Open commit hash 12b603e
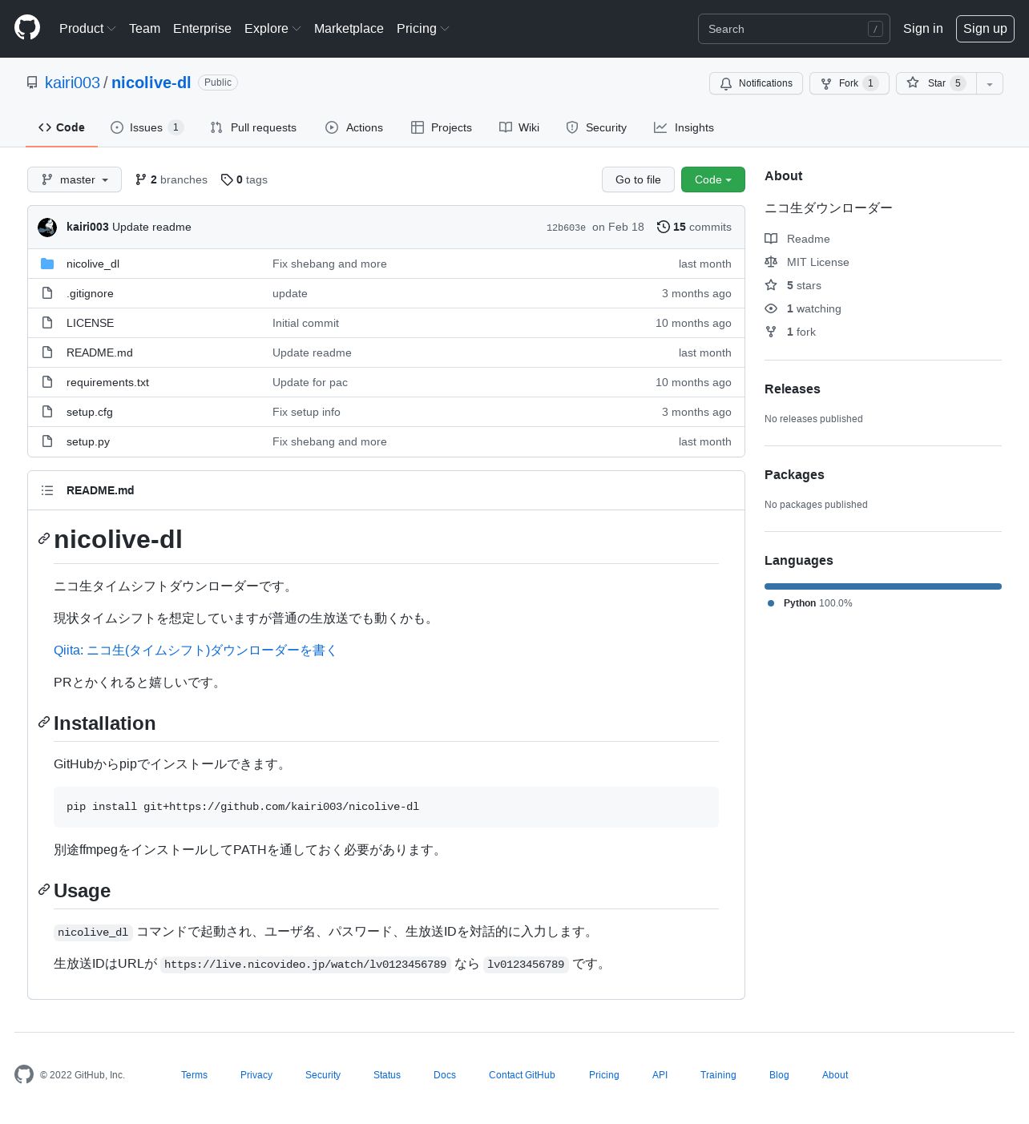Viewport: 1029px width, 1124px height. click(x=566, y=228)
